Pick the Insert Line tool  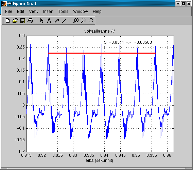tap(64, 20)
